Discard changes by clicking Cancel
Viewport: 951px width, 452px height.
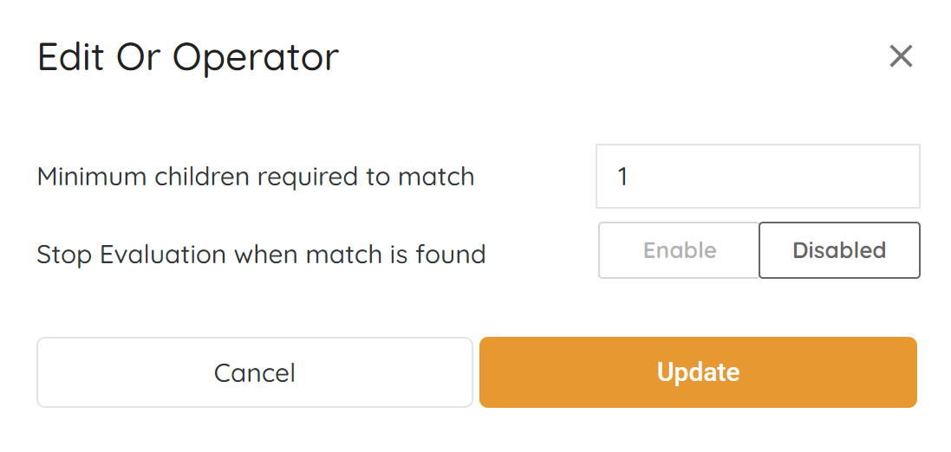(x=255, y=372)
